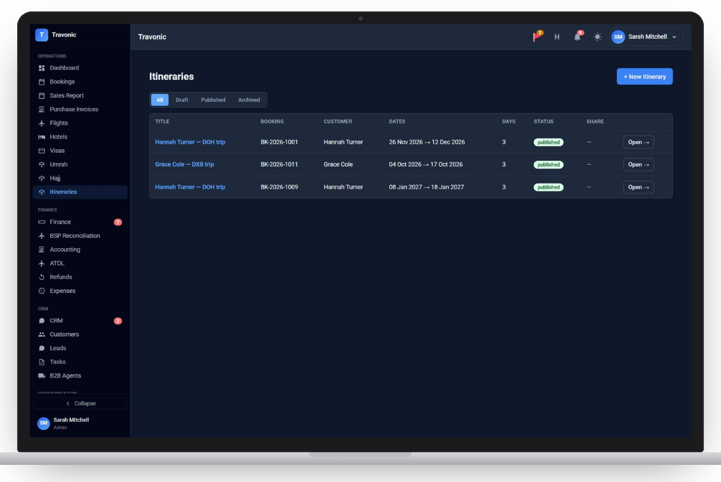Click the Bookings calendar icon
This screenshot has height=482, width=721.
click(42, 82)
